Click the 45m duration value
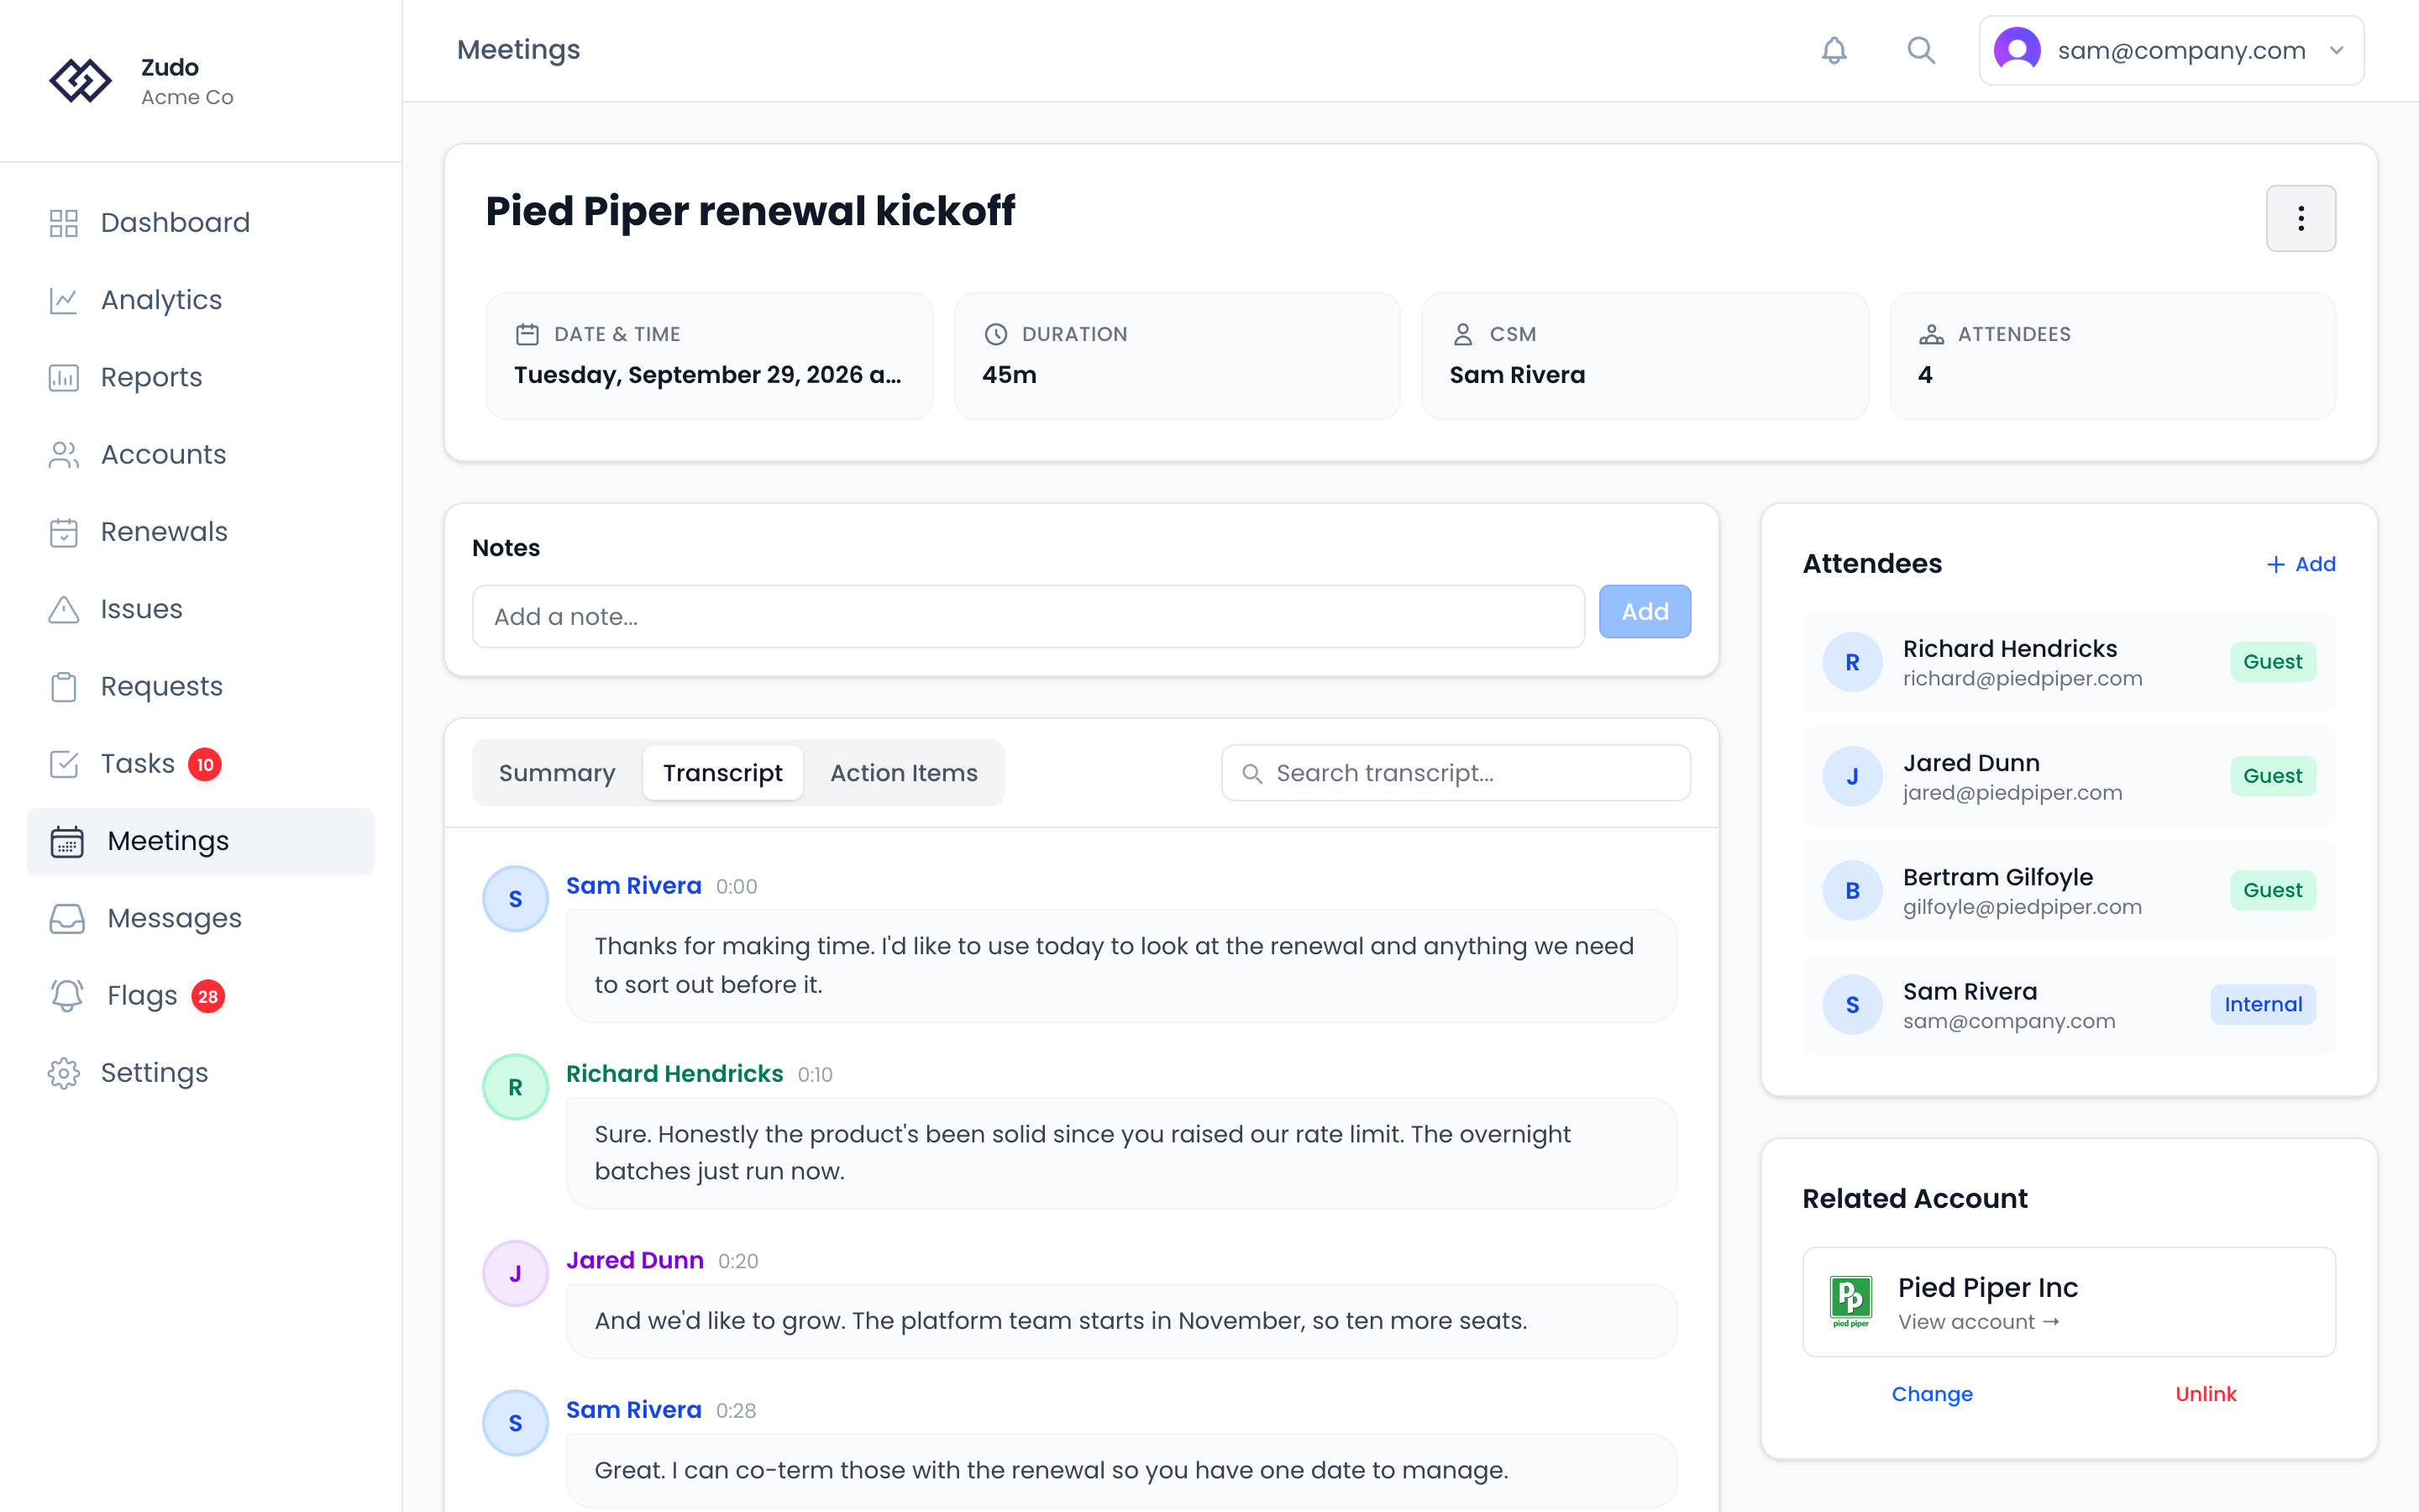The height and width of the screenshot is (1512, 2419). pos(1009,375)
